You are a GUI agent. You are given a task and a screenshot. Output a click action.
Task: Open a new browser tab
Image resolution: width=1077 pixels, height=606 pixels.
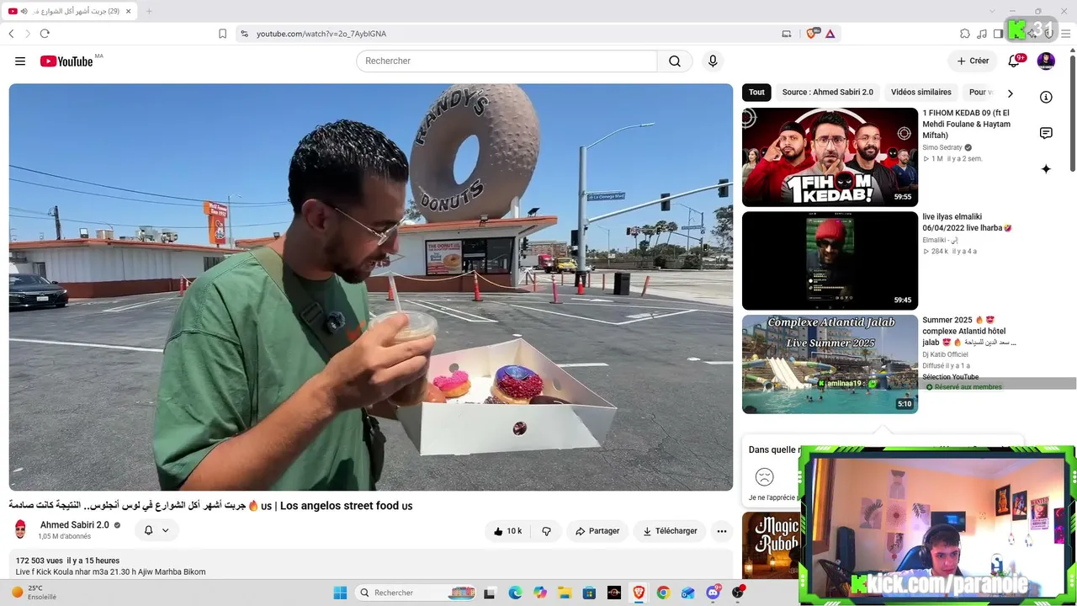[x=149, y=11]
